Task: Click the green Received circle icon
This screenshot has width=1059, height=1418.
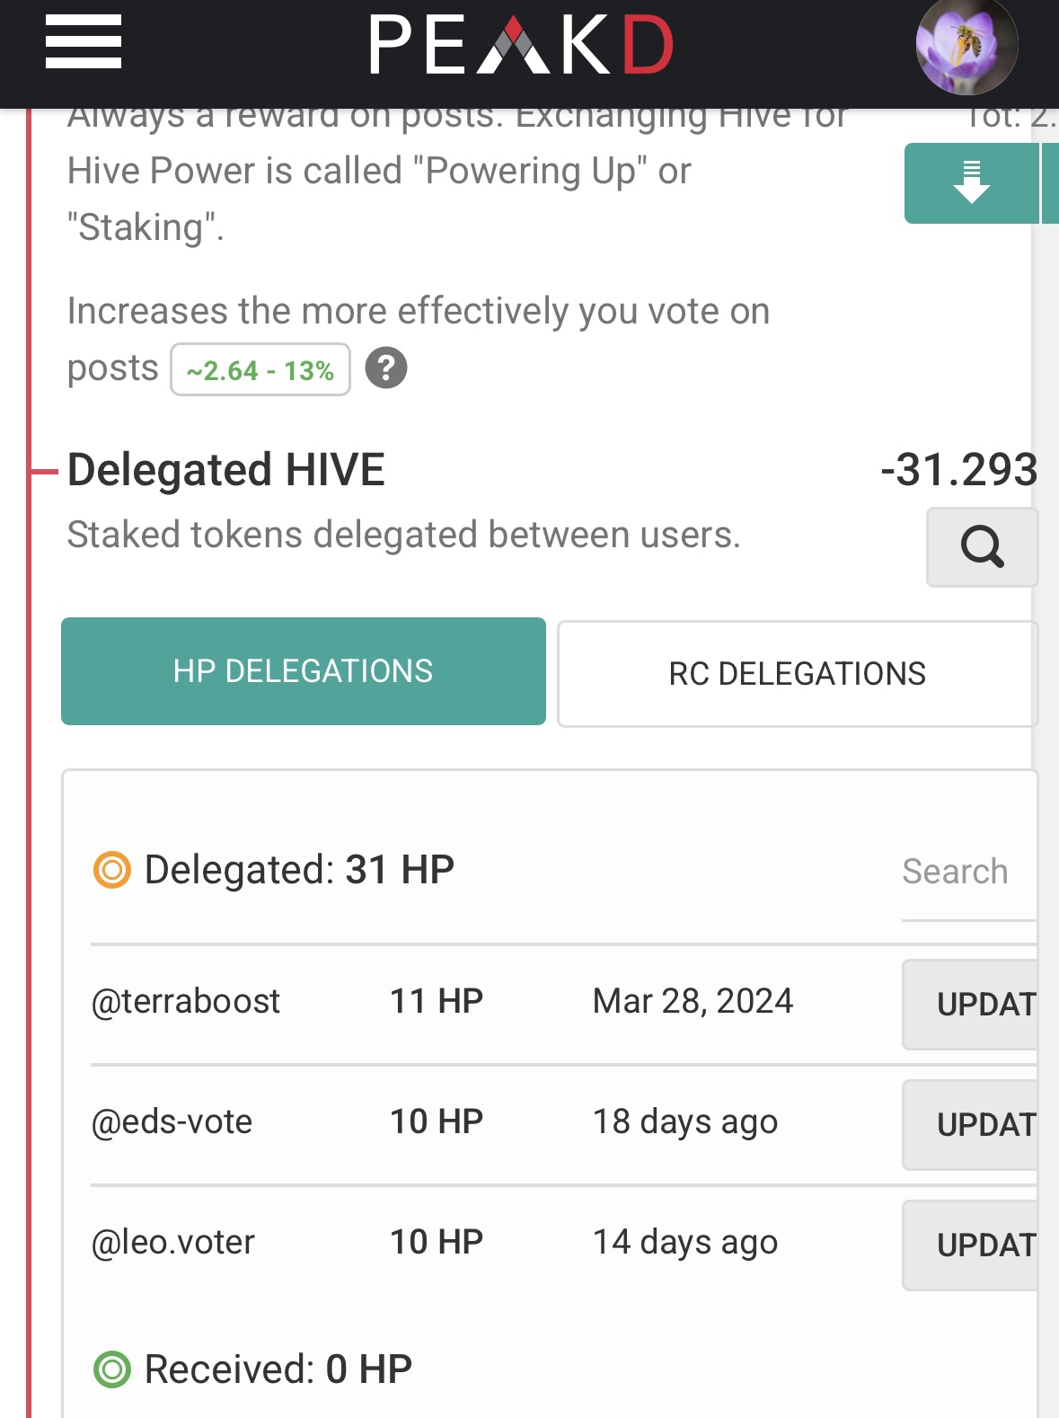Action: point(112,1369)
